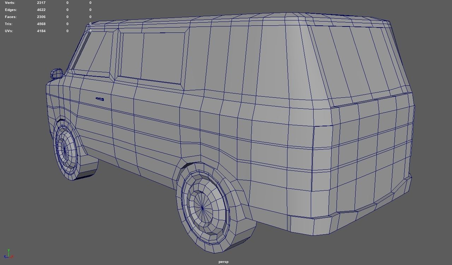The image size is (452, 265).
Task: Select the van's side mirror
Action: coord(56,74)
